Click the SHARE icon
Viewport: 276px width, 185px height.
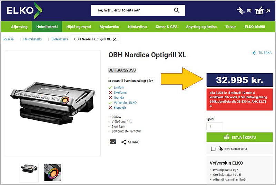124,142
